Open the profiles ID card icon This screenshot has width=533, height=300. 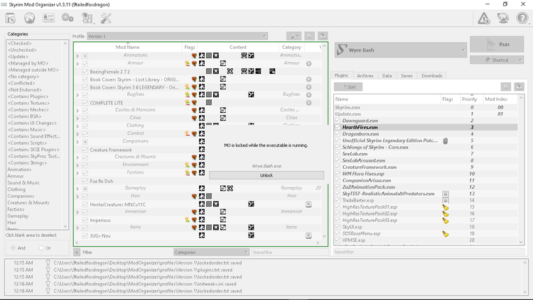(x=48, y=18)
